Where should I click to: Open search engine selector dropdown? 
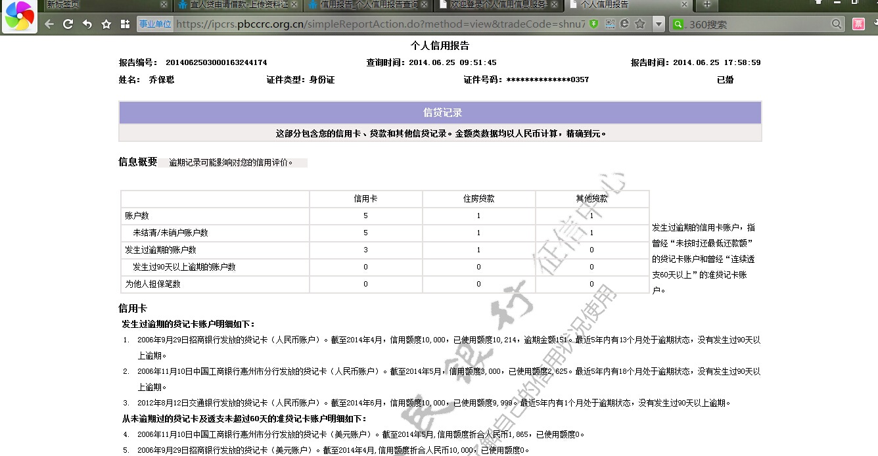tap(679, 24)
